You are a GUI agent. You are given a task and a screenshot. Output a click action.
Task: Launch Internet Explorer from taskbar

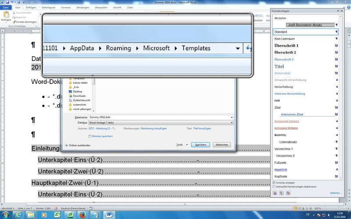click(18, 215)
